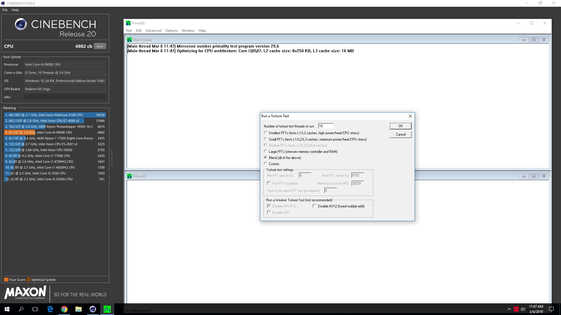
Task: Click the Identical System brown swatch
Action: click(x=28, y=279)
